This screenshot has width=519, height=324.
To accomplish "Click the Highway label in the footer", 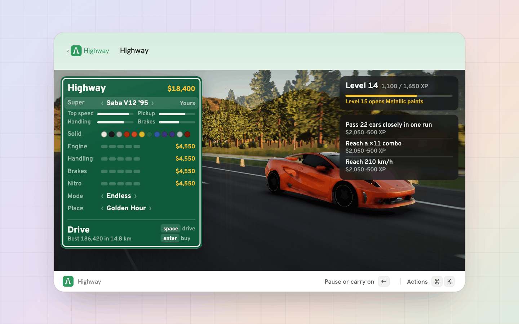I will (x=89, y=282).
